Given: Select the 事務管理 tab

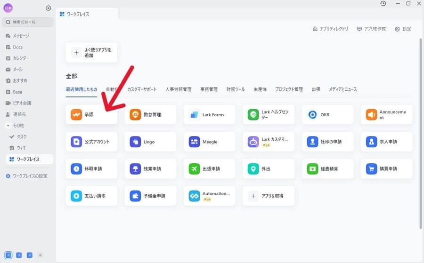Looking at the screenshot, I should click(x=209, y=89).
